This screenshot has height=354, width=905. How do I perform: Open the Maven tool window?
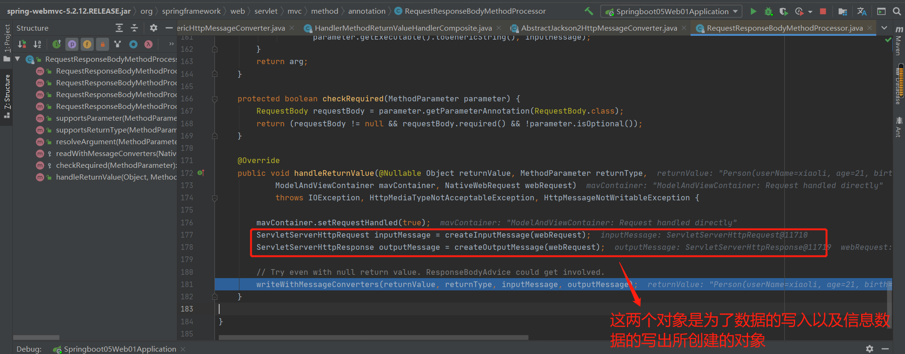pos(899,41)
